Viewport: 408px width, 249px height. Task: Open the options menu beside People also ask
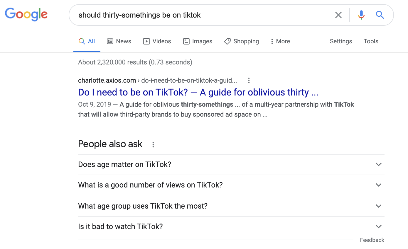point(153,144)
